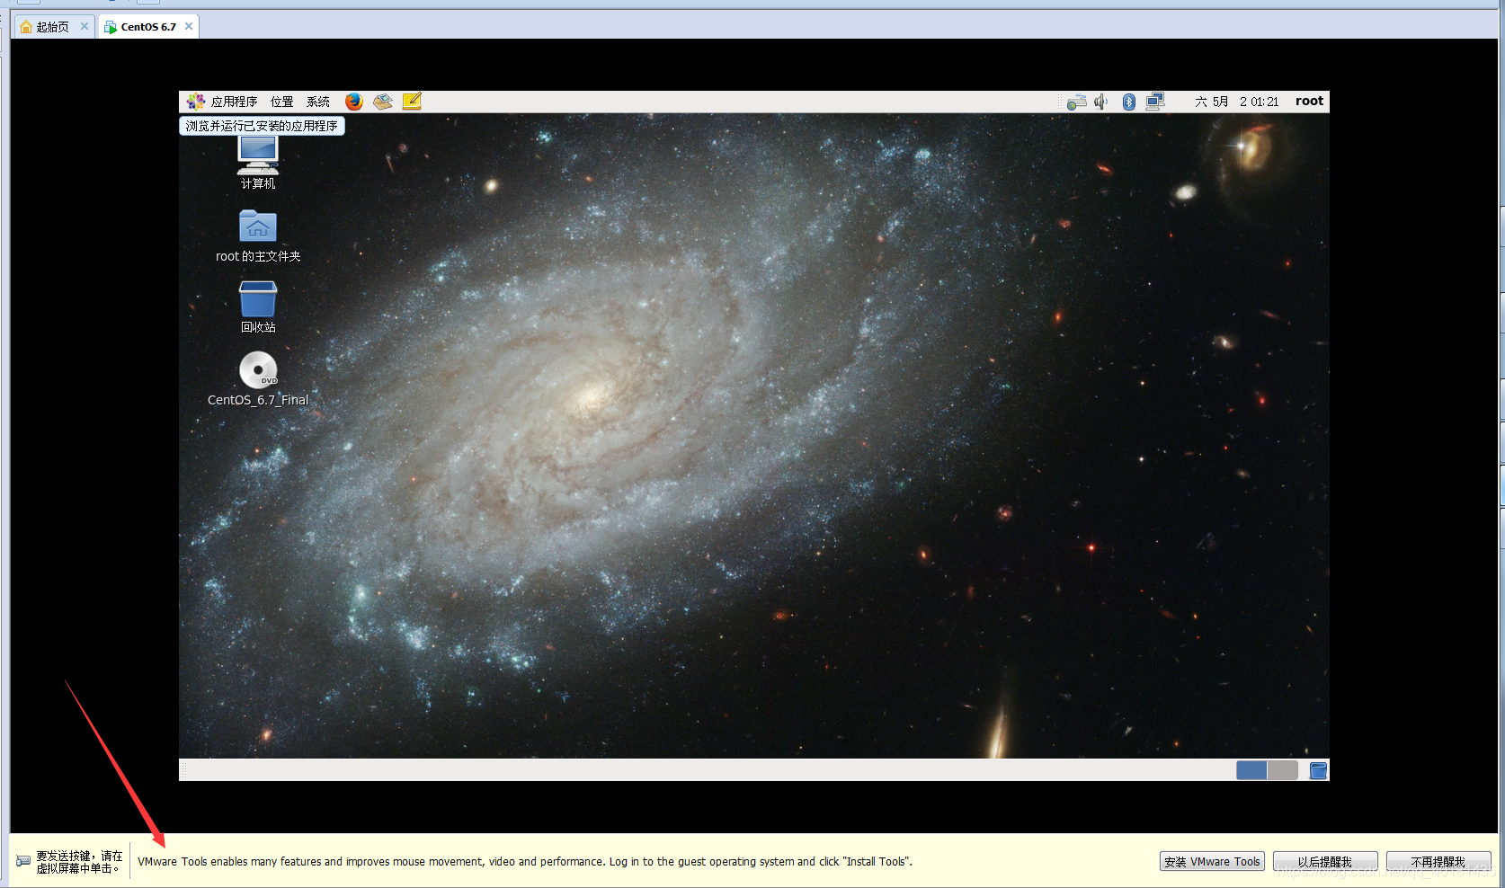1505x888 pixels.
Task: Click the Bluetooth icon in the system tray
Action: coord(1128,101)
